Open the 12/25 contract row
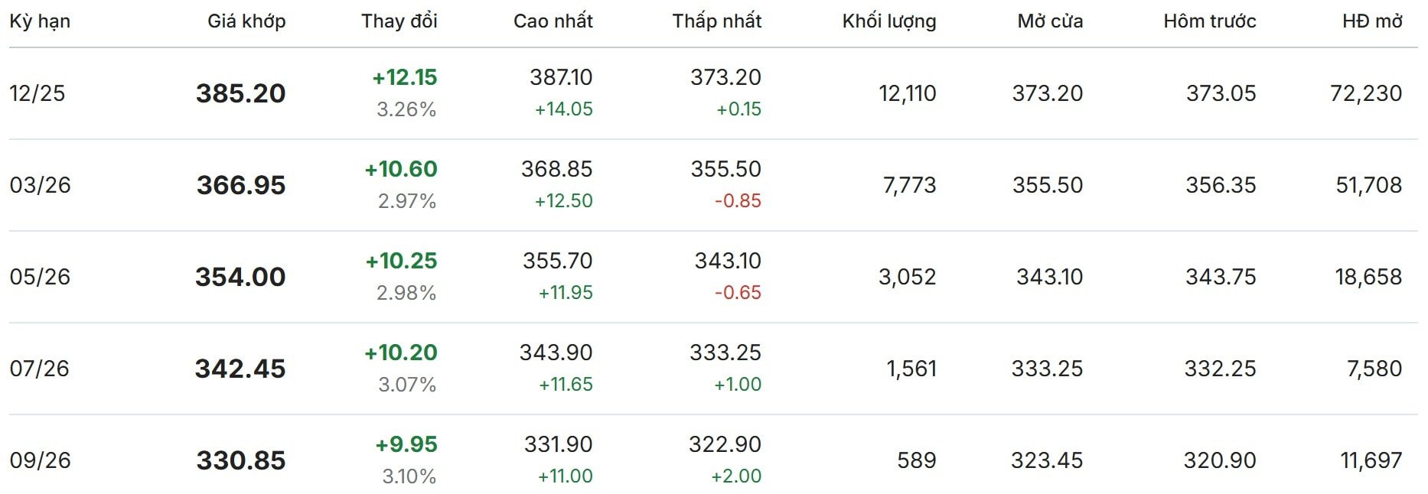Viewport: 1428px width, 494px height. point(37,93)
